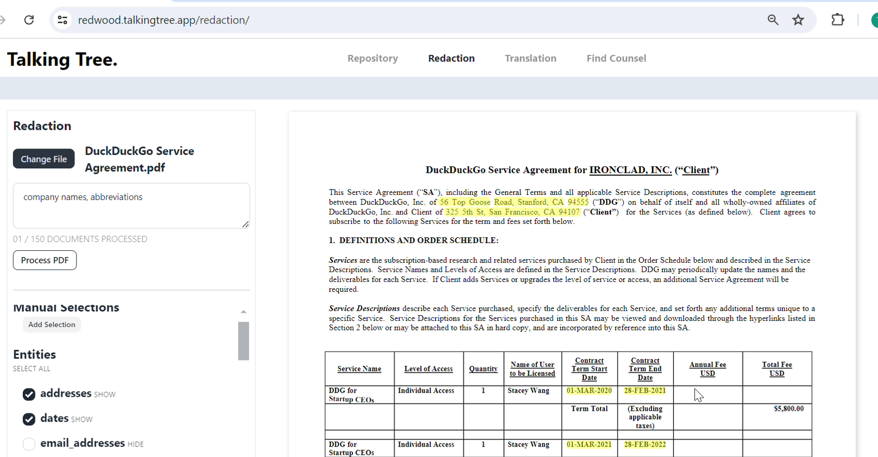The width and height of the screenshot is (878, 457).
Task: Click highlighted date 01-MAR-2021
Action: (589, 445)
